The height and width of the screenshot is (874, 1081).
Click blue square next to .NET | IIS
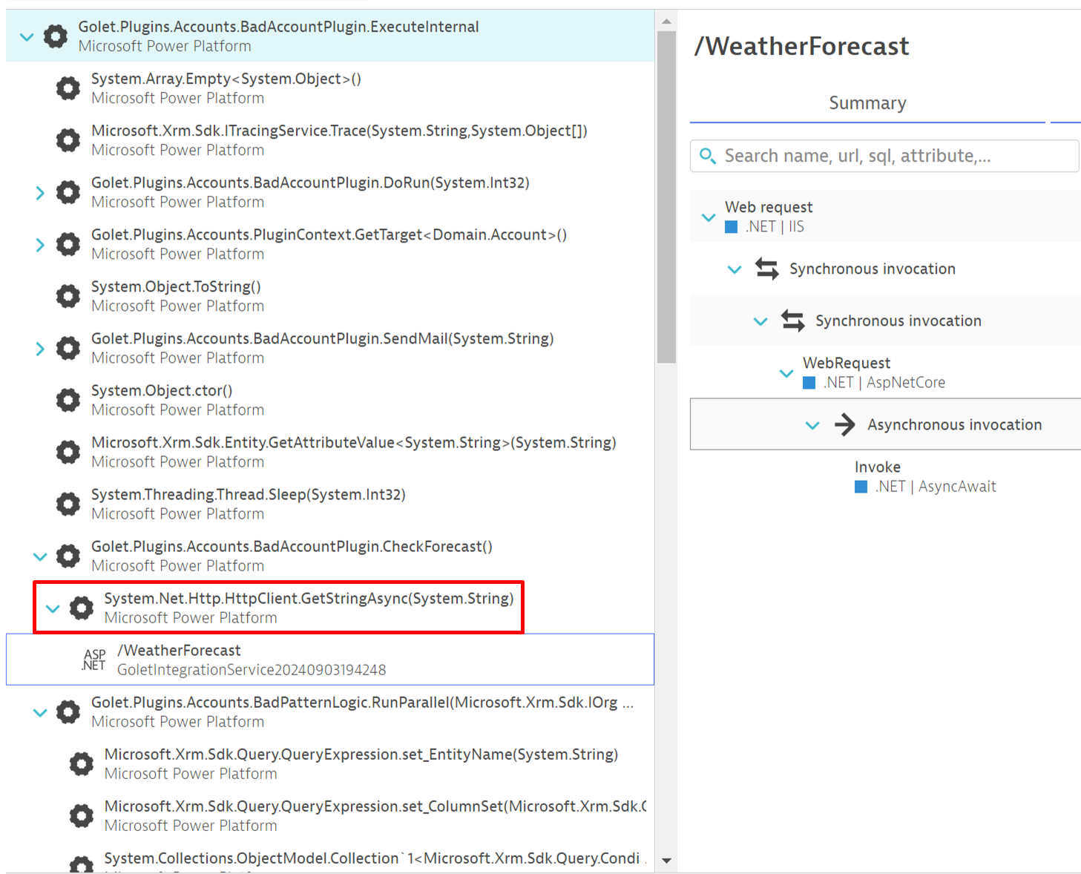(x=732, y=227)
